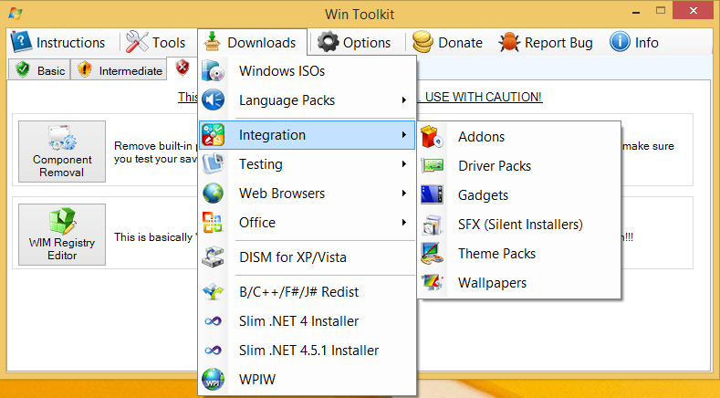Click the red shield tab icon
Viewport: 720px width, 398px height.
[x=183, y=68]
